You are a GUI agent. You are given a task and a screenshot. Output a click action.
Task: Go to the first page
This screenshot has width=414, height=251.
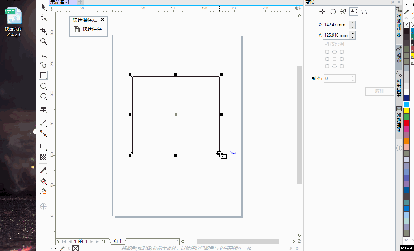(64, 241)
